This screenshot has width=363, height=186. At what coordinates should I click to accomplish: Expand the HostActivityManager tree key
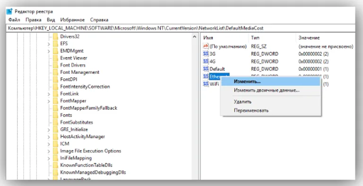coord(49,137)
